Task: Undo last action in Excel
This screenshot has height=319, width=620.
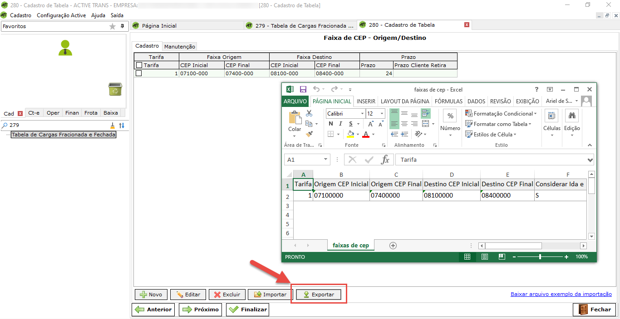Action: [316, 89]
